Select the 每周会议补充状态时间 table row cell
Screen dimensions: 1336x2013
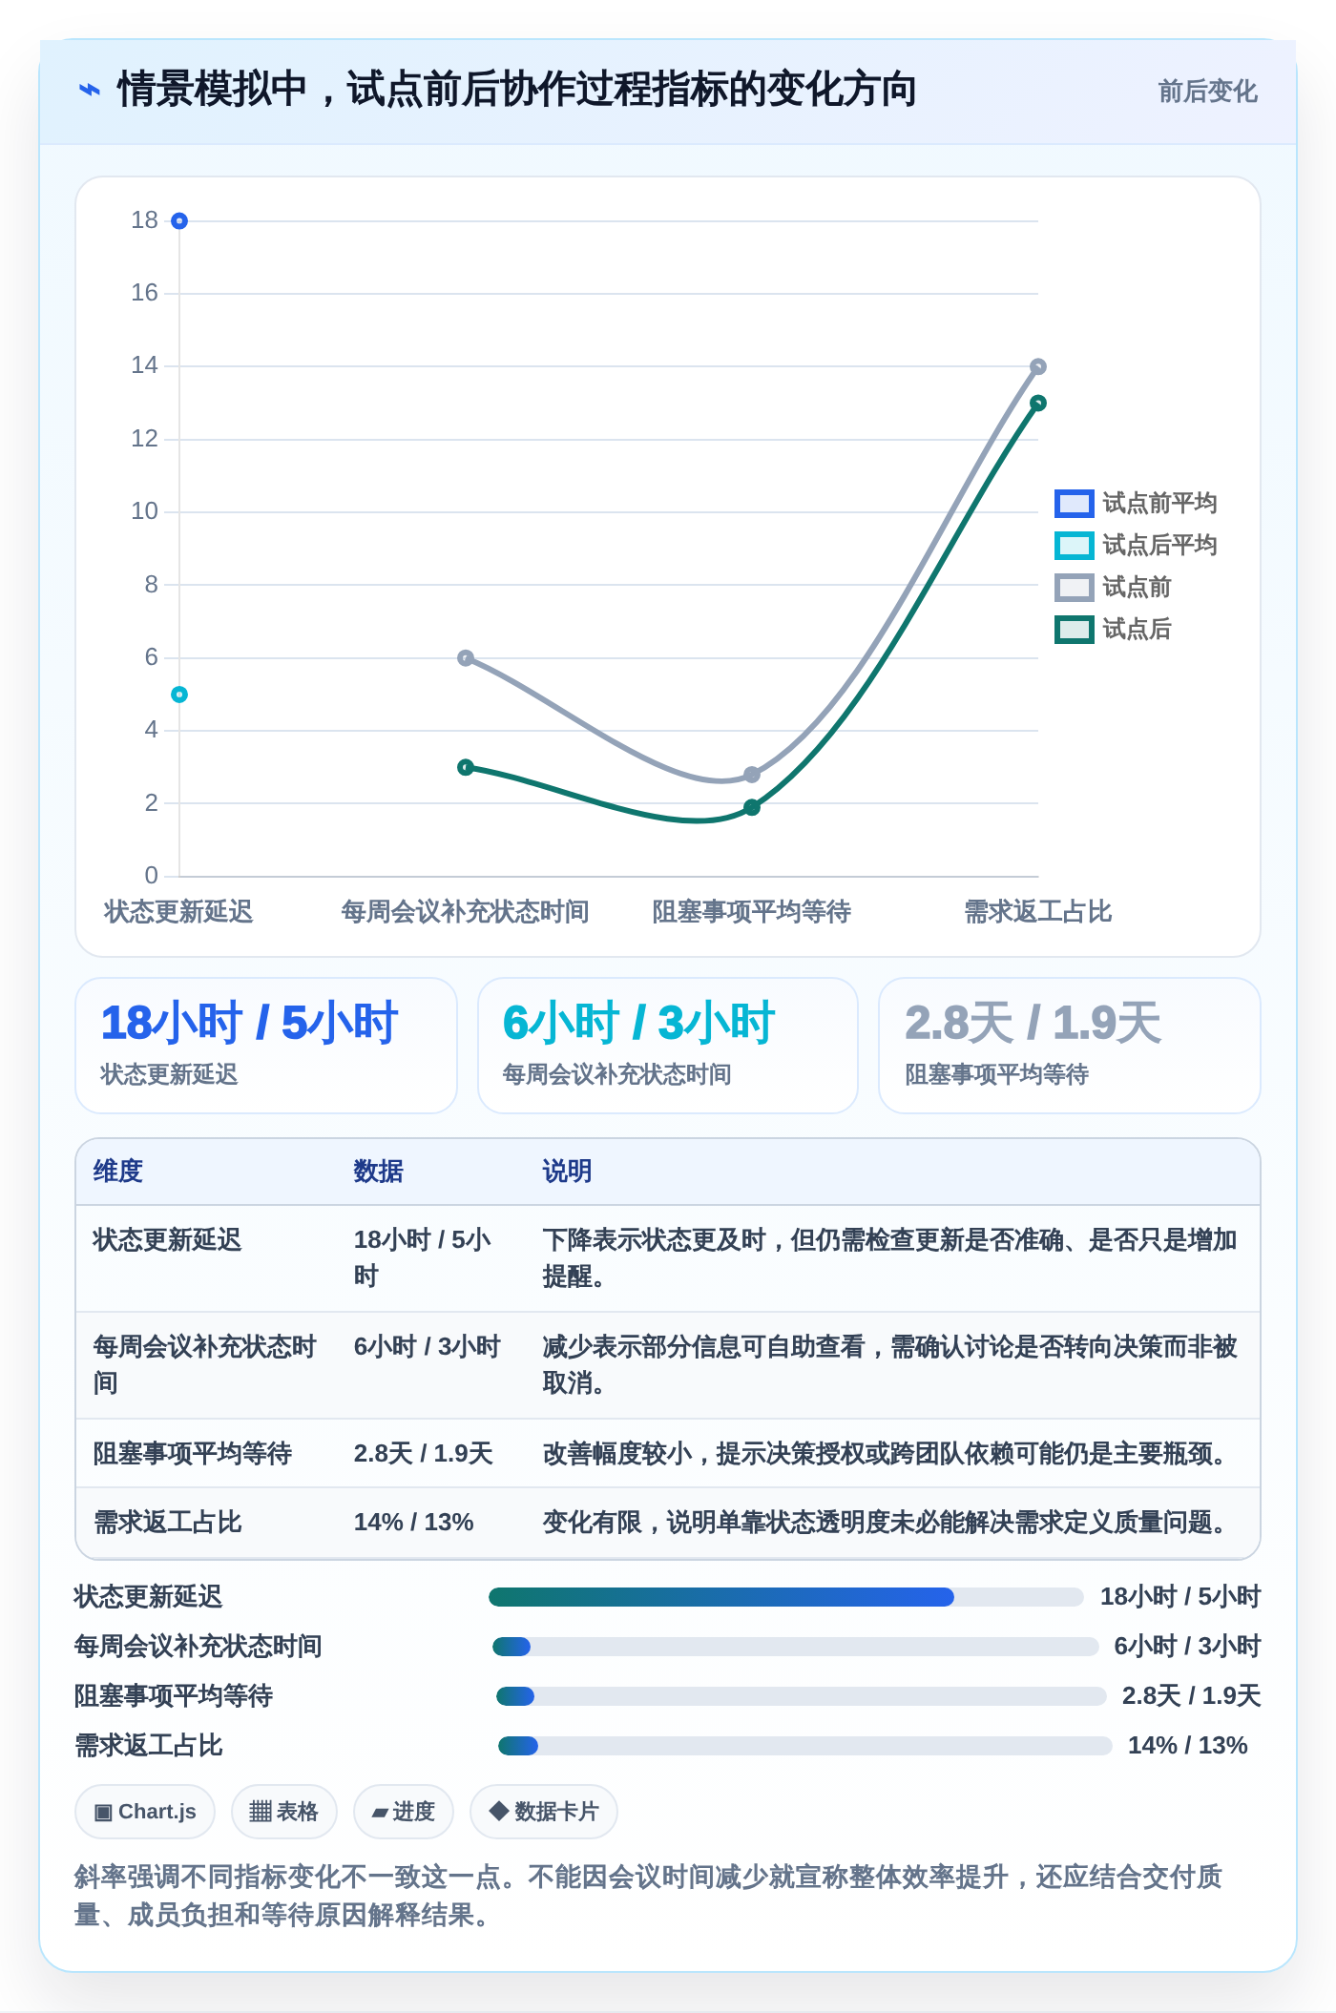(x=204, y=1365)
